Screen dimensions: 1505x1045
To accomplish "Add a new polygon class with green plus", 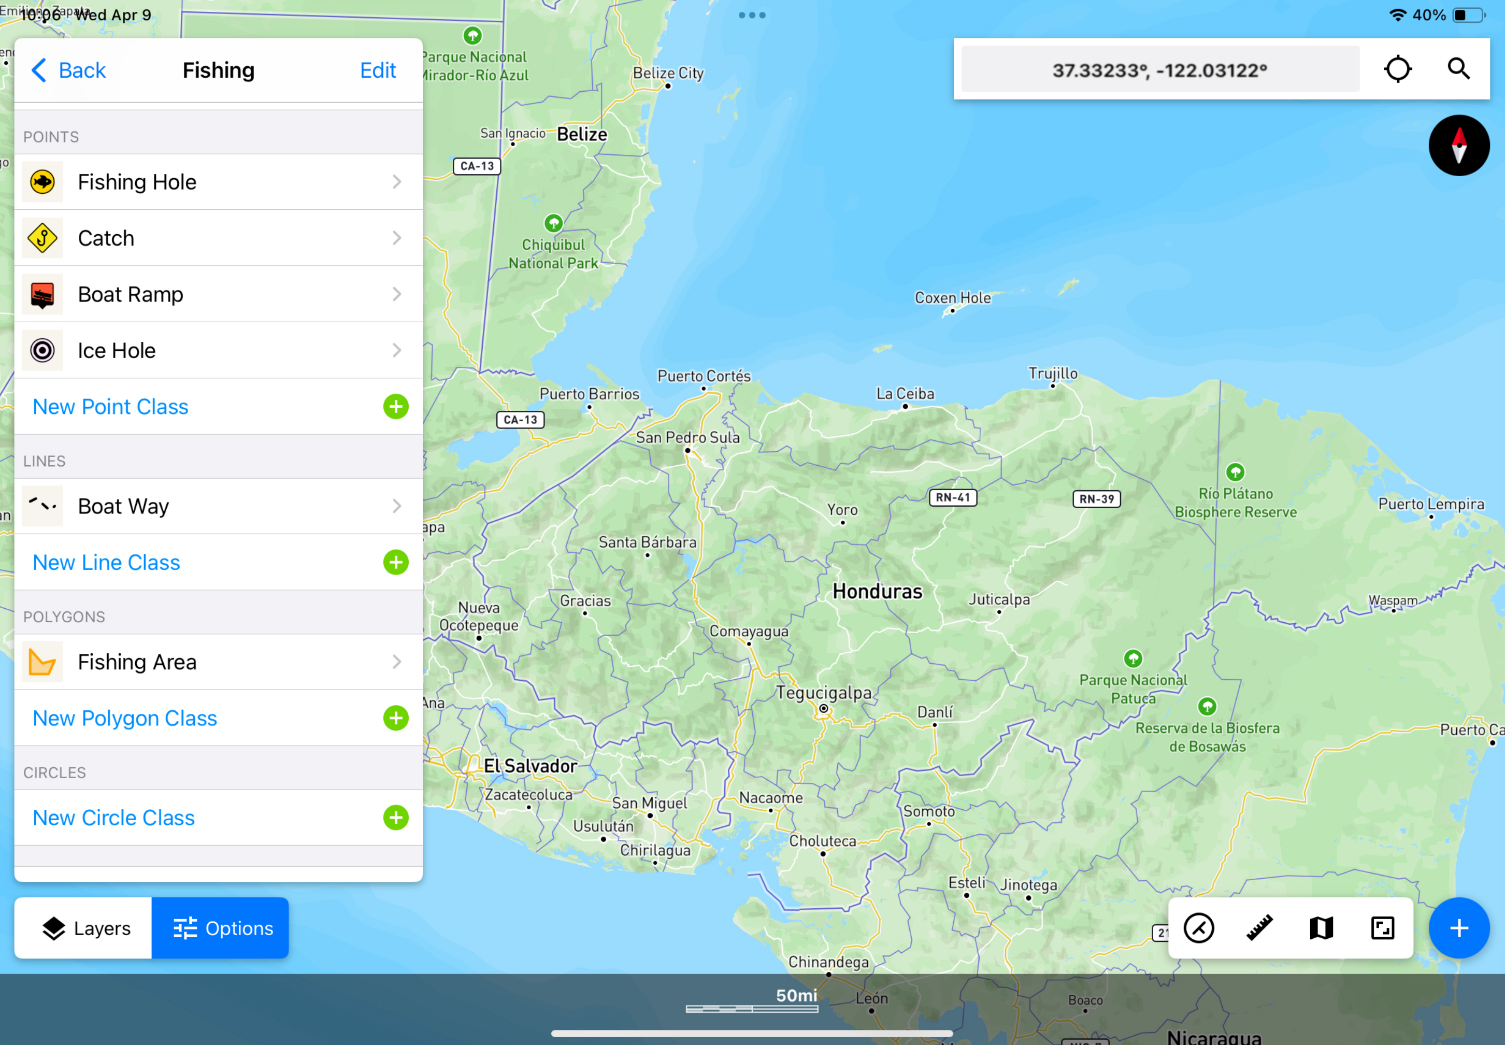I will [395, 718].
